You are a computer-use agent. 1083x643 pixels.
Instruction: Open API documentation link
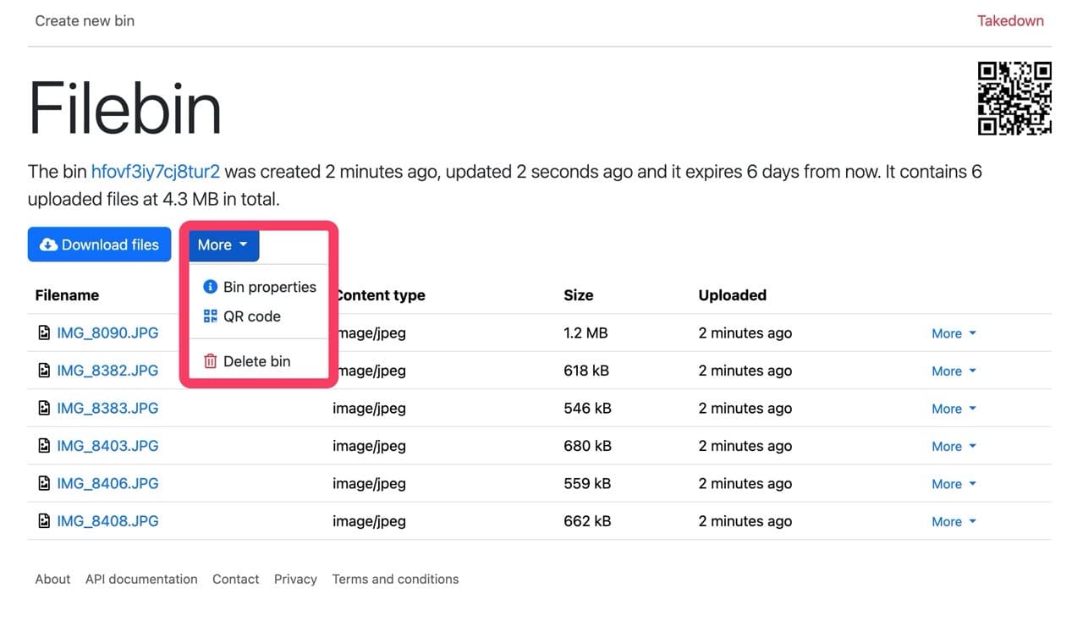point(141,580)
